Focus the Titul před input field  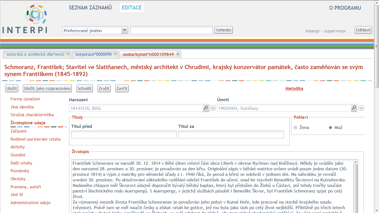click(x=124, y=135)
